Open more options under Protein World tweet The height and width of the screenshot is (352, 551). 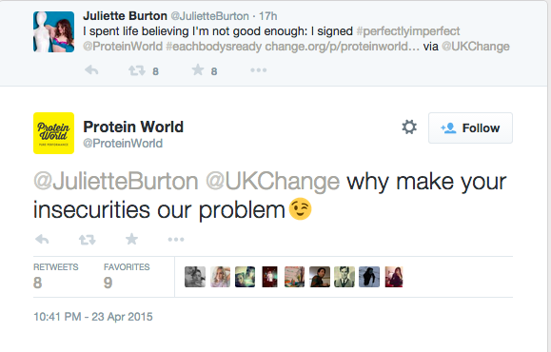[176, 240]
